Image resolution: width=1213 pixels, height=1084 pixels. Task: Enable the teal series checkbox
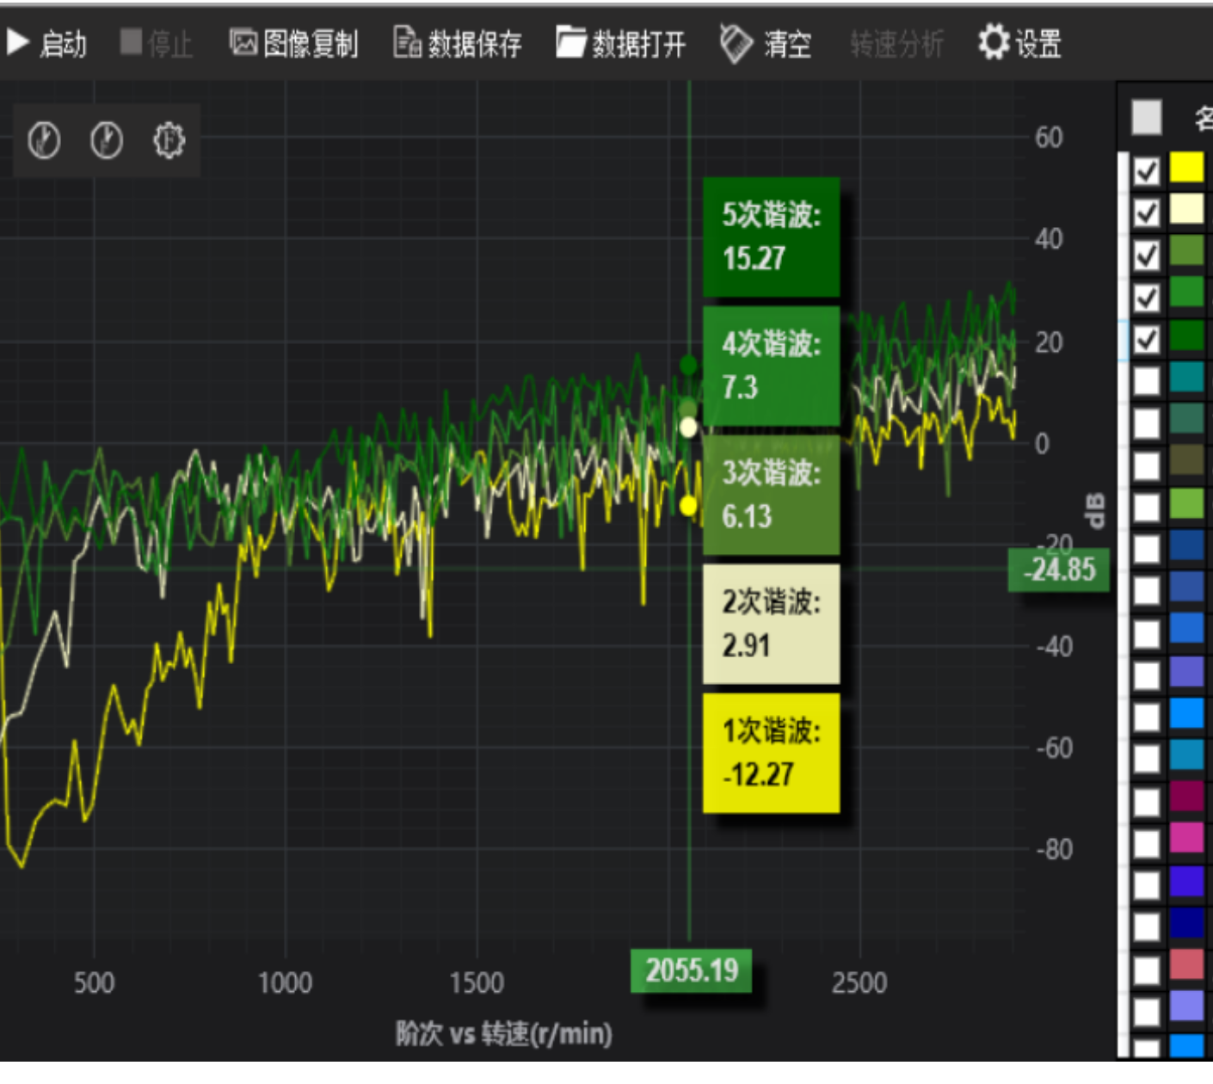tap(1147, 380)
